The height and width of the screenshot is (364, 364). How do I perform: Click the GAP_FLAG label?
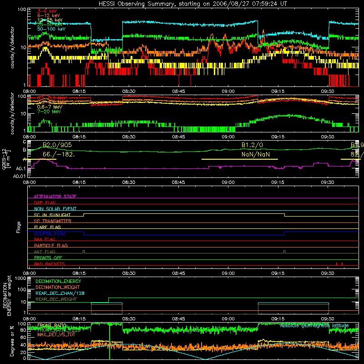click(x=45, y=202)
